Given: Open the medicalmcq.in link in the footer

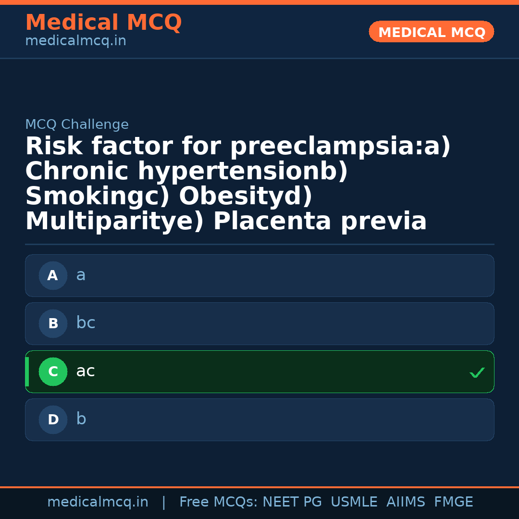Looking at the screenshot, I should (x=98, y=502).
